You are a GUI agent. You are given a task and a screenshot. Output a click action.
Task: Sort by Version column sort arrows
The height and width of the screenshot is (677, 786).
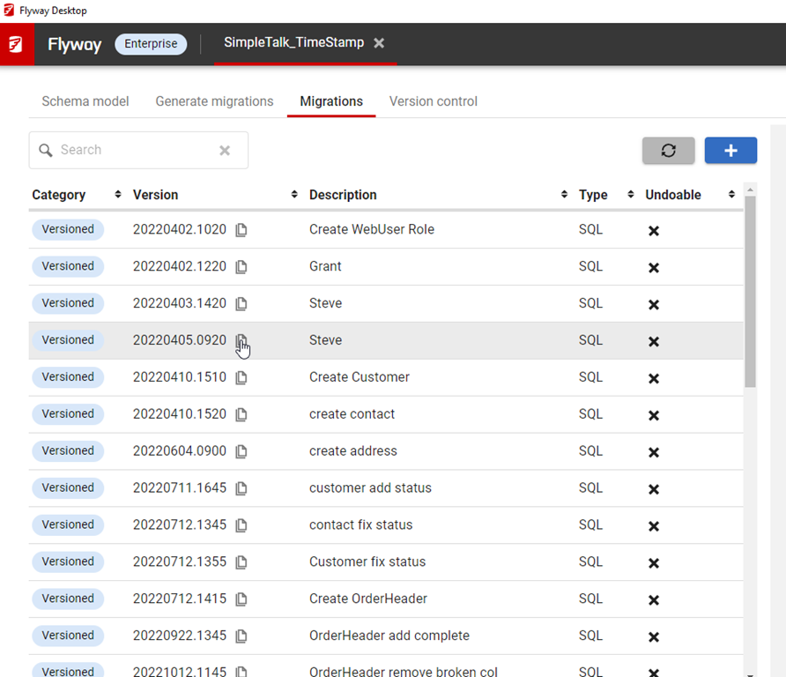294,195
